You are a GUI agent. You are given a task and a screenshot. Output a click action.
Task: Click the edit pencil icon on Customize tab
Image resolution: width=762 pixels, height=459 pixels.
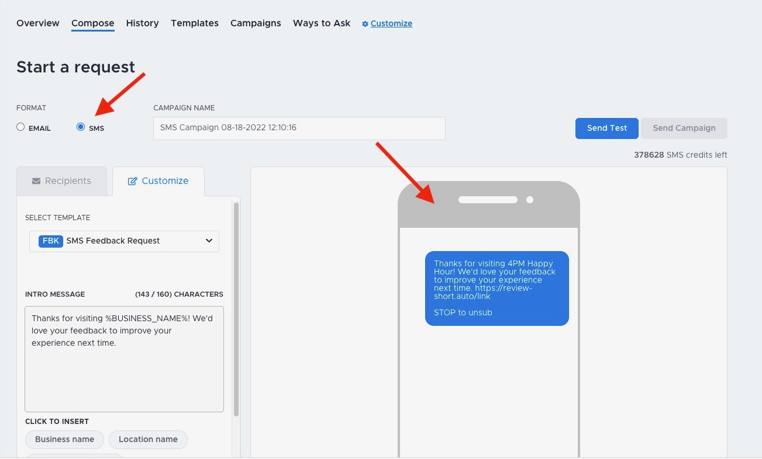point(132,181)
